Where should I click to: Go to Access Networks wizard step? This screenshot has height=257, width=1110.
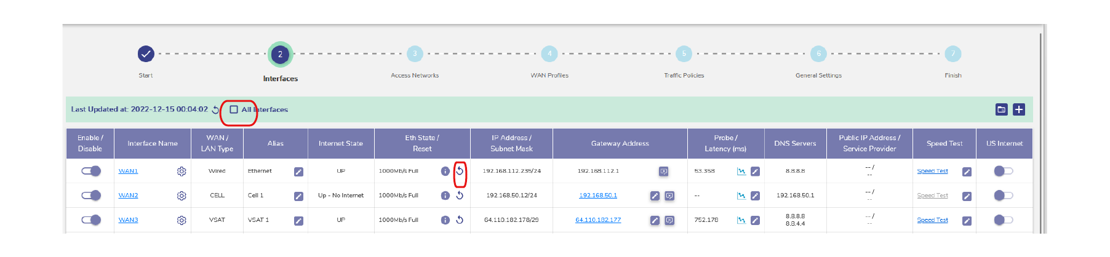coord(415,54)
